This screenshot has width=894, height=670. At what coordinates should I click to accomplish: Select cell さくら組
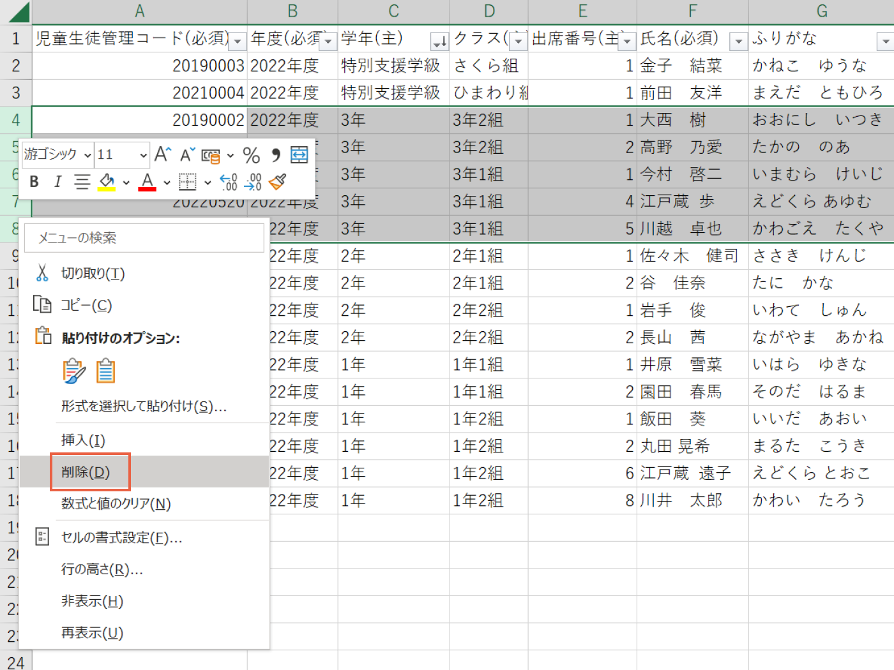click(x=489, y=66)
